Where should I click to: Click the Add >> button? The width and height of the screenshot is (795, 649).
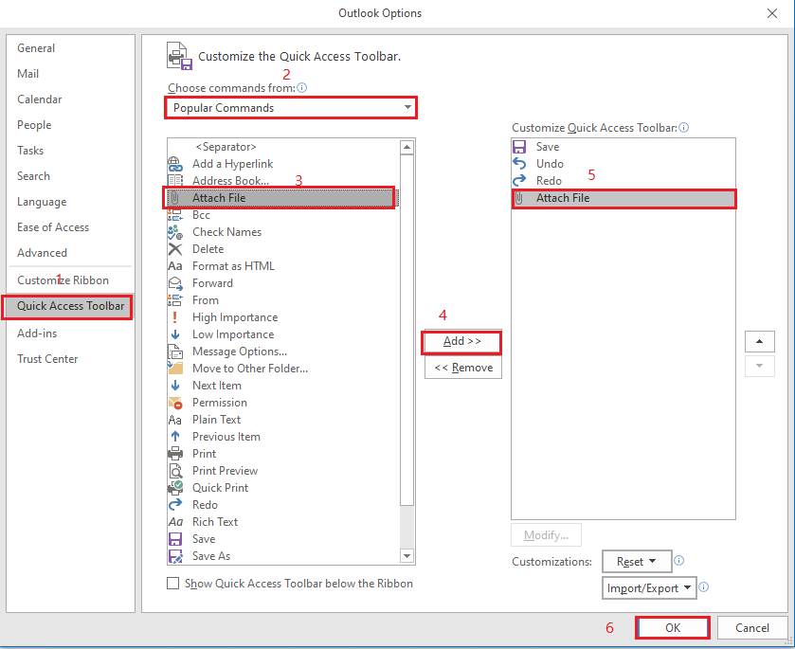pyautogui.click(x=461, y=341)
